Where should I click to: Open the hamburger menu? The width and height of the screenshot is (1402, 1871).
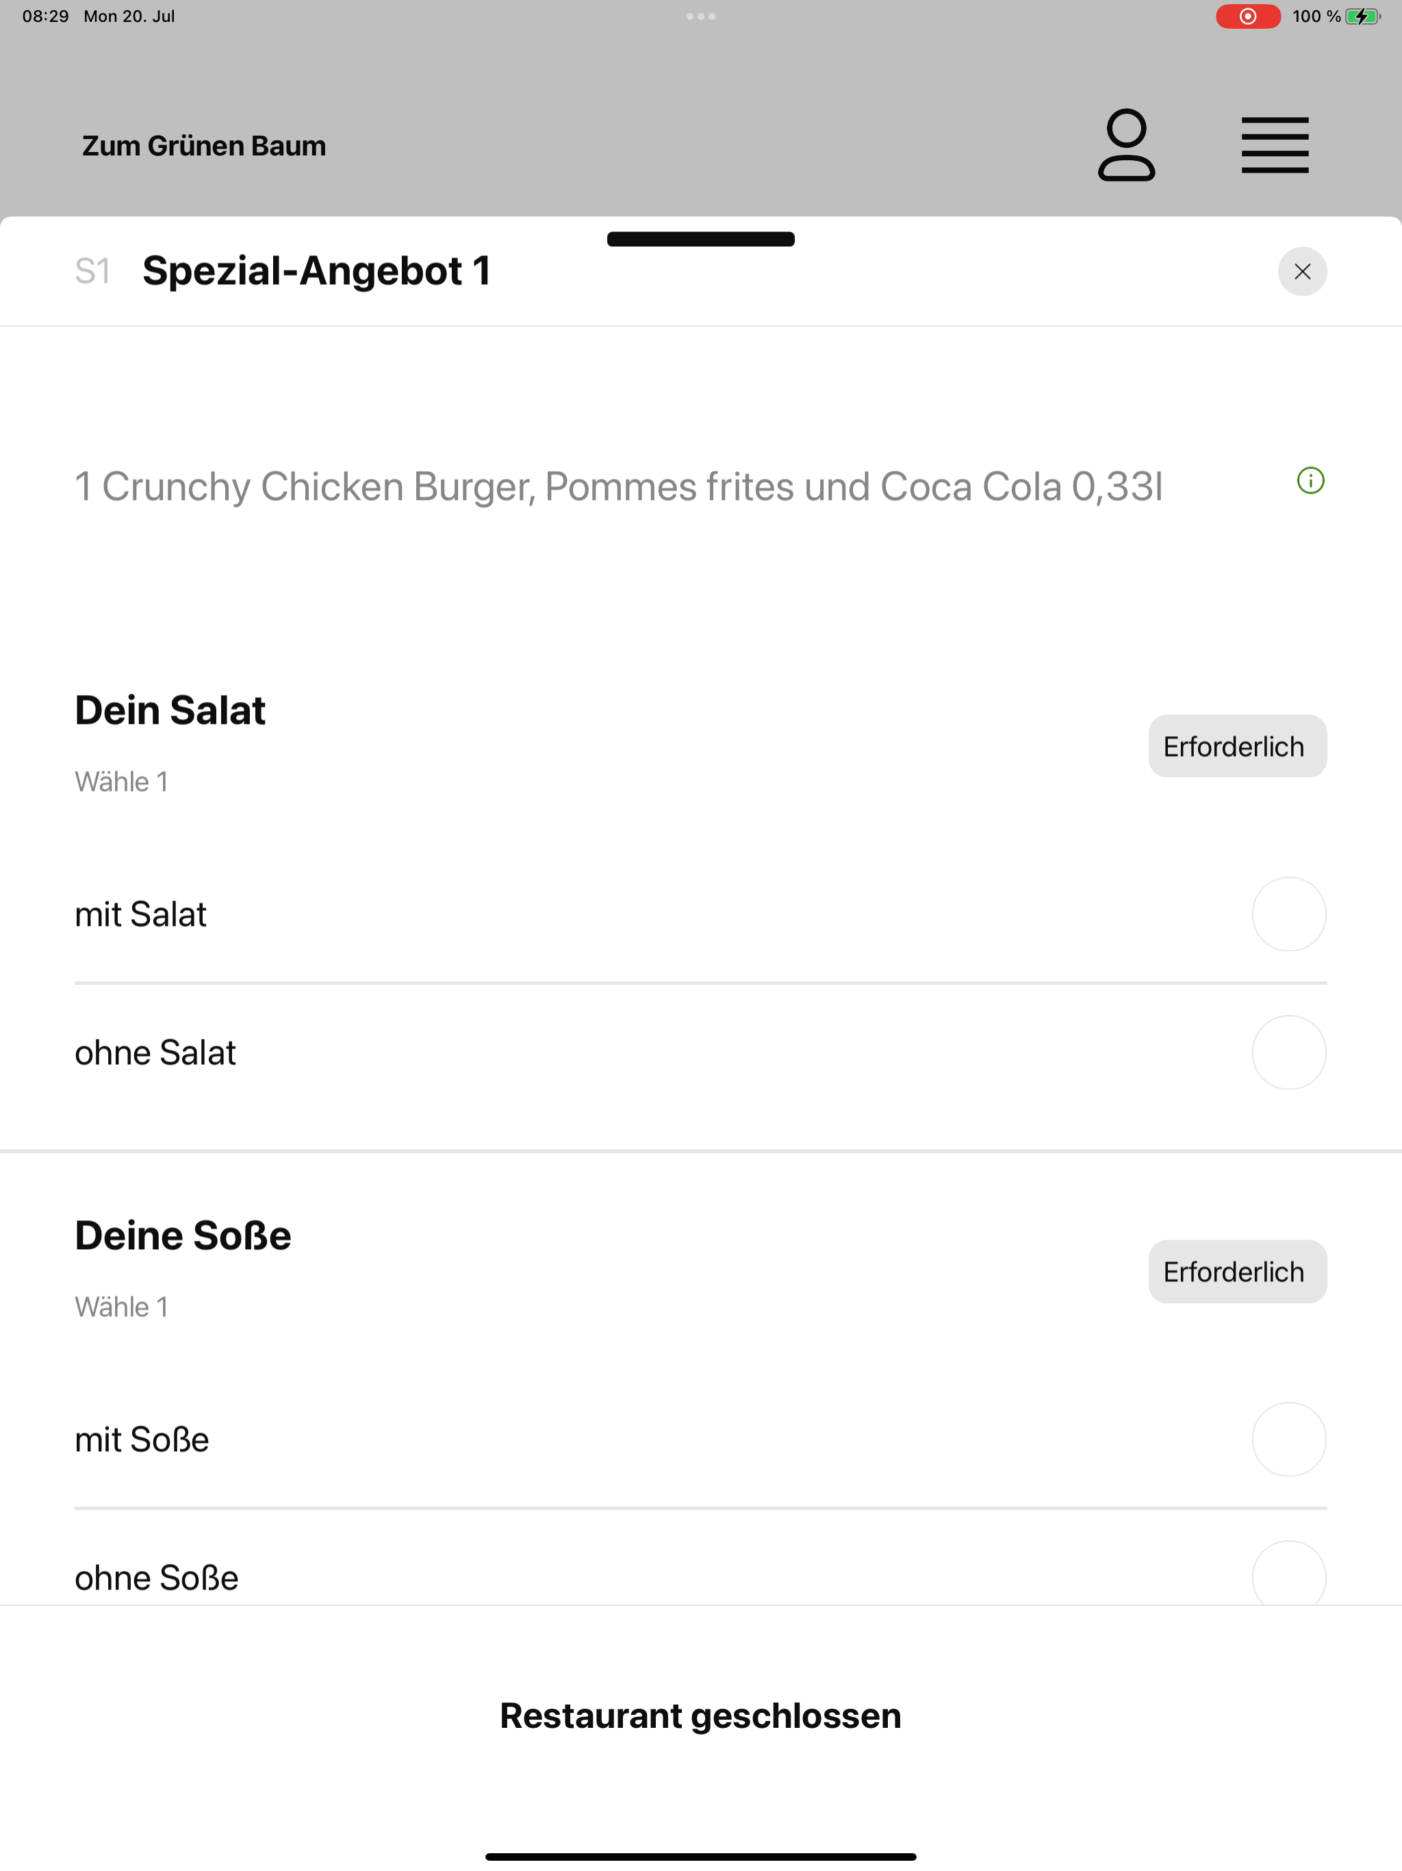click(x=1275, y=145)
